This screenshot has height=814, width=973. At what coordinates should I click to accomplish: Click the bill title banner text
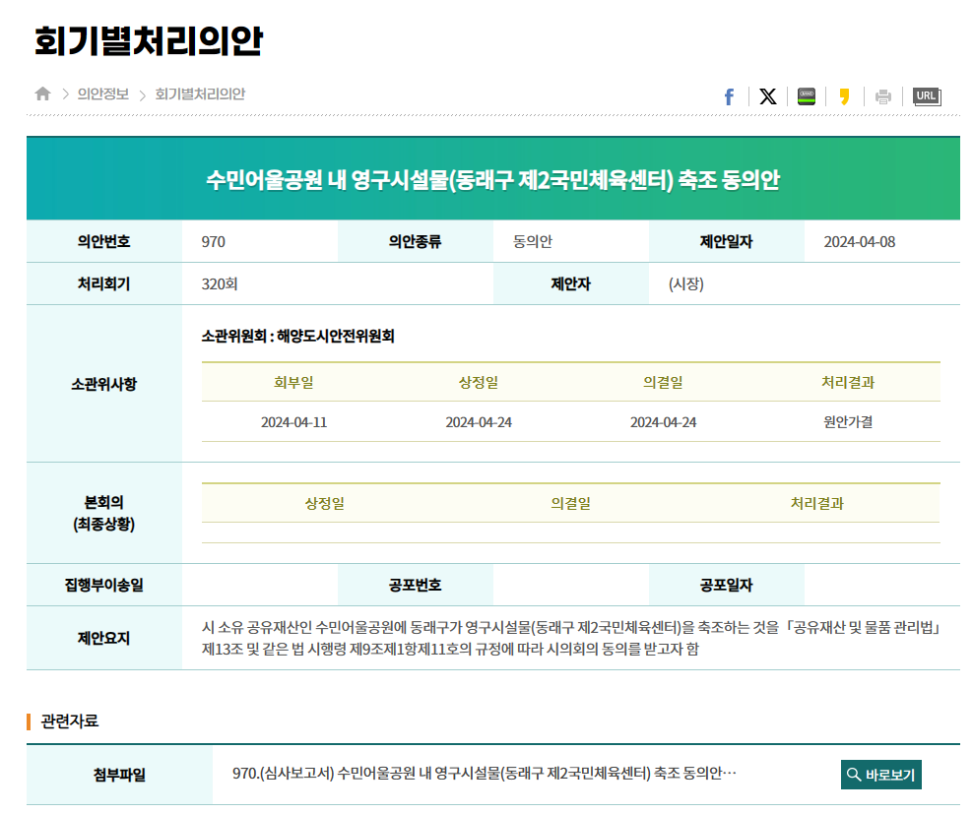pos(492,180)
